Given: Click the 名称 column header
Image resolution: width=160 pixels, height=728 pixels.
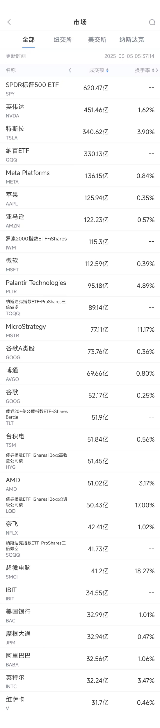Looking at the screenshot, I should tap(11, 70).
